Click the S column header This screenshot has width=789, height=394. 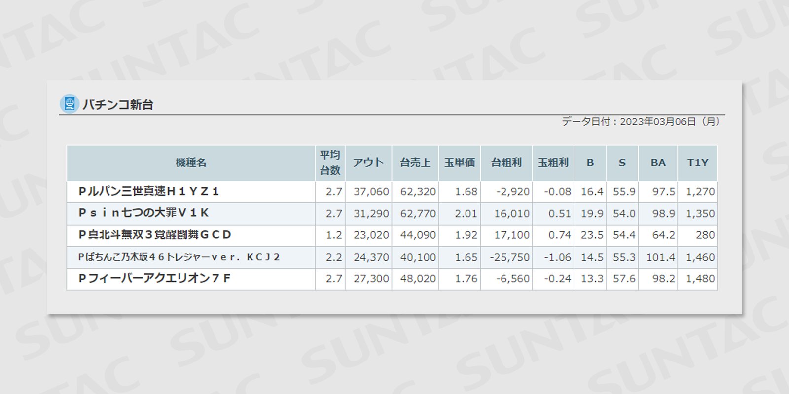tap(622, 163)
